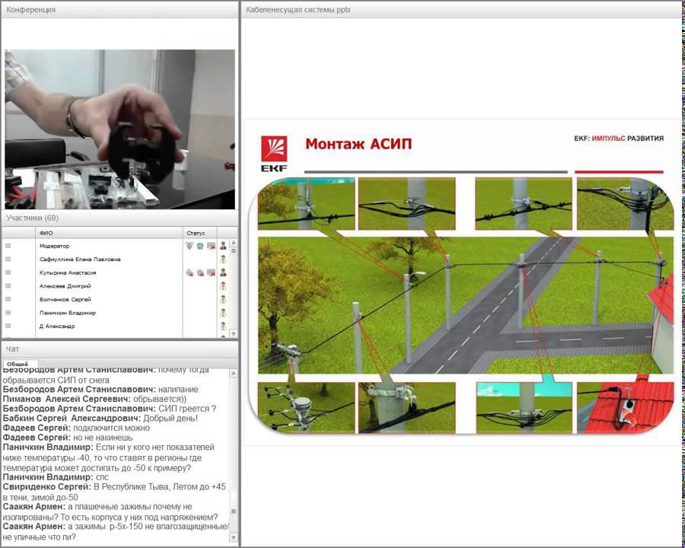Click the Чат panel header
The height and width of the screenshot is (548, 685).
119,349
